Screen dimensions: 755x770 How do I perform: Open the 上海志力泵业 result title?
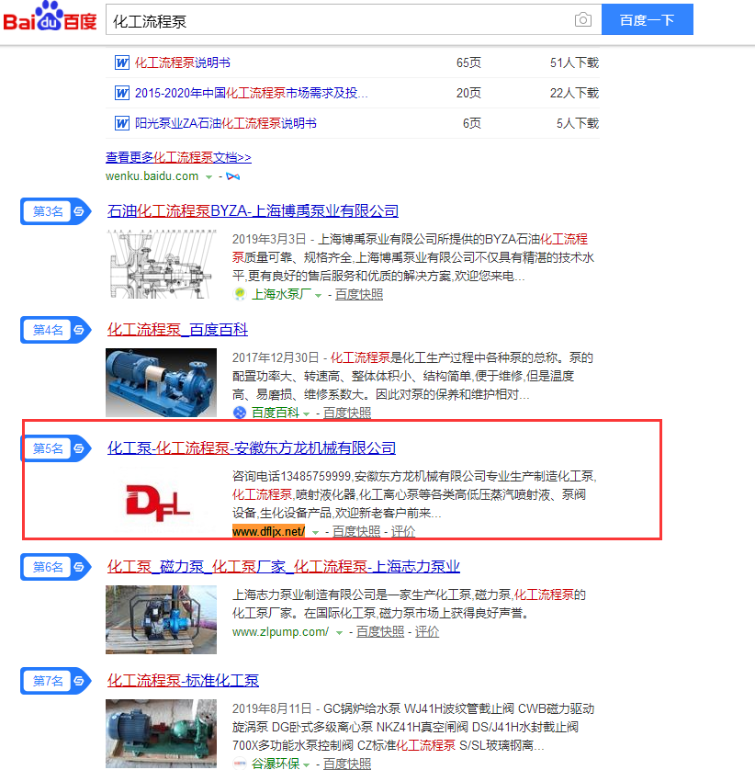[x=284, y=567]
